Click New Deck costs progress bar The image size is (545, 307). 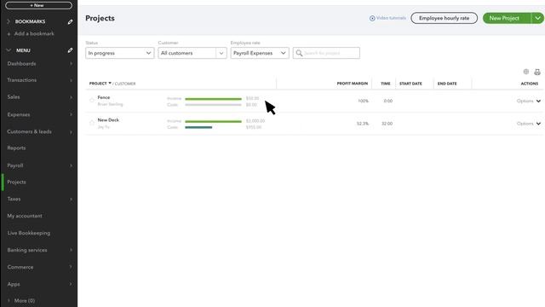pos(198,127)
